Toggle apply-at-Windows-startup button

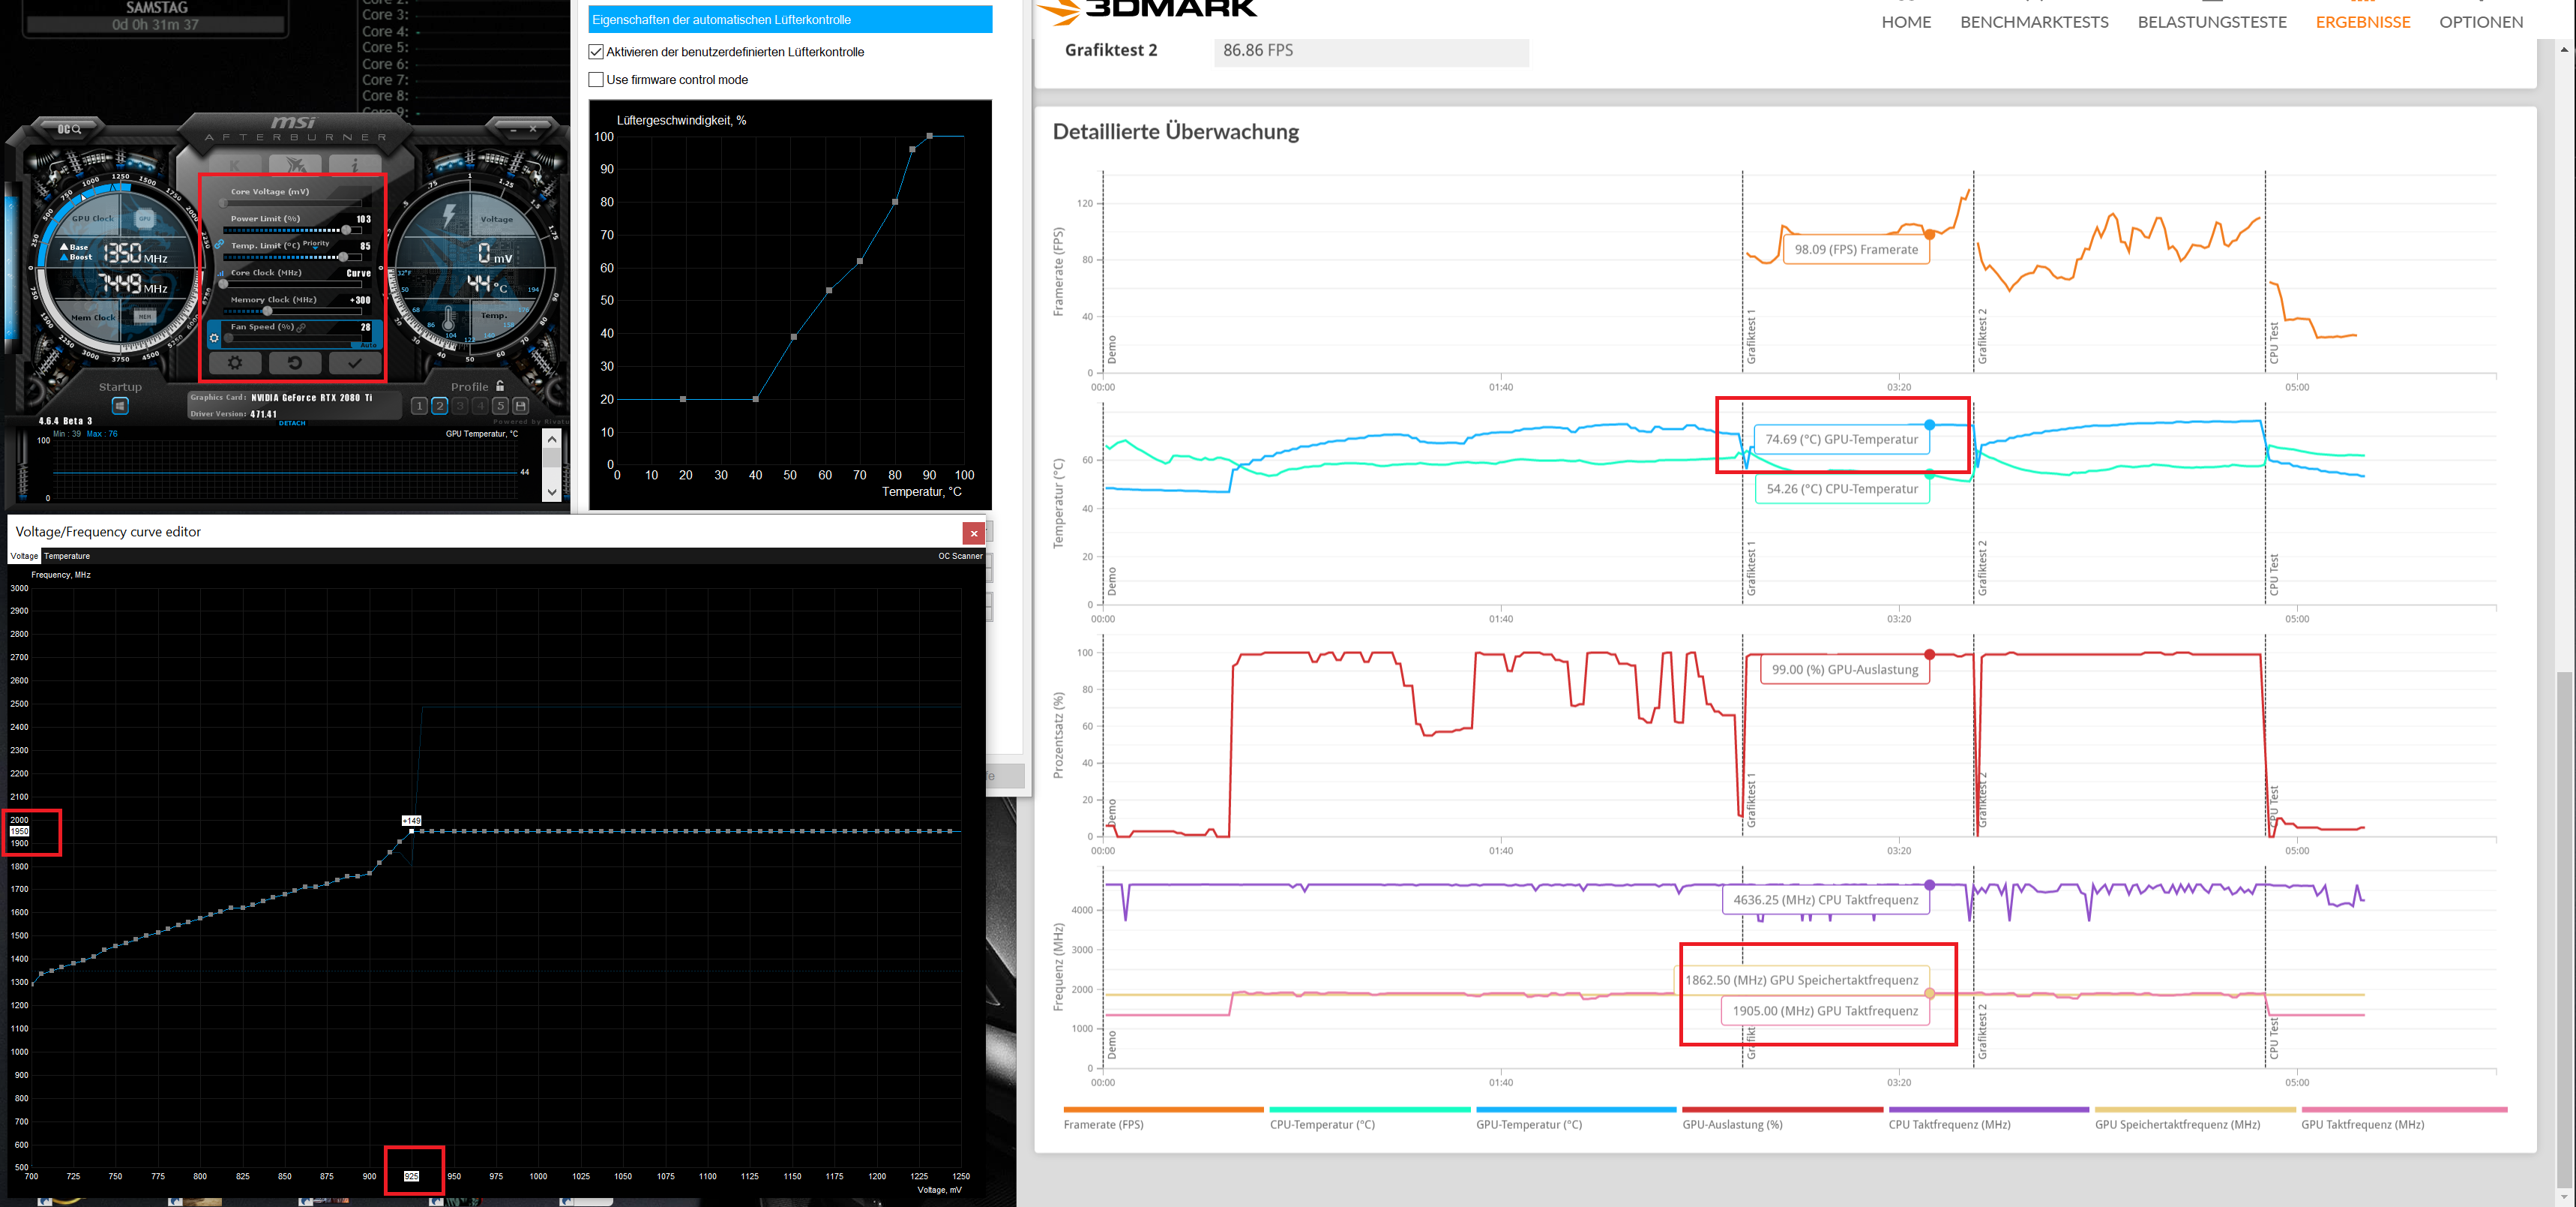tap(120, 405)
